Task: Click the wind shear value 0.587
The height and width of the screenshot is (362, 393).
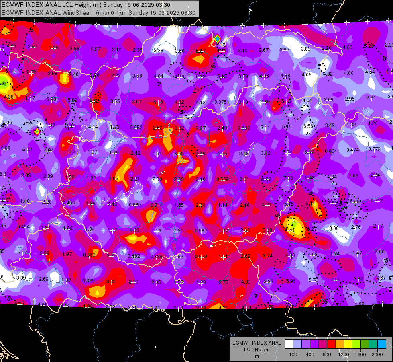Action: tap(201, 230)
